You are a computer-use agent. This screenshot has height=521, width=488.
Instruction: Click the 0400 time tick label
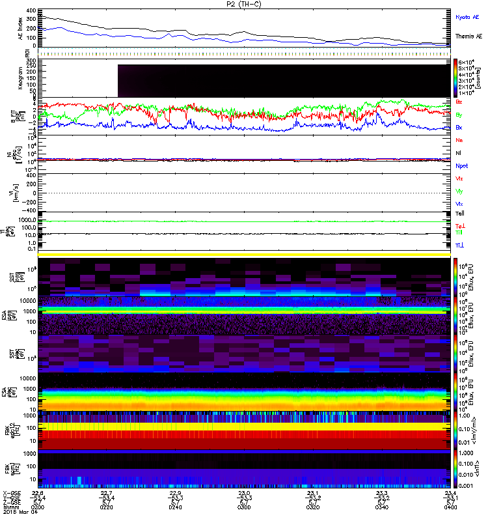click(x=450, y=507)
